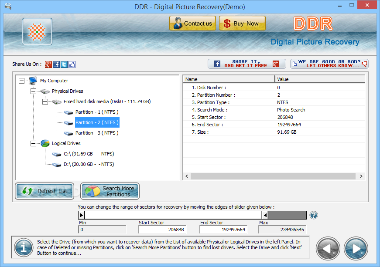Screen dimensions: 380x267
Task: Click the details table scroll left arrow
Action: point(187,176)
